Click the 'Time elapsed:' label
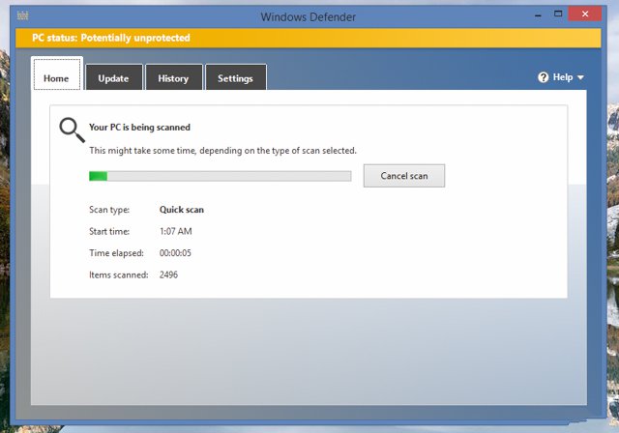The height and width of the screenshot is (433, 619). (116, 253)
